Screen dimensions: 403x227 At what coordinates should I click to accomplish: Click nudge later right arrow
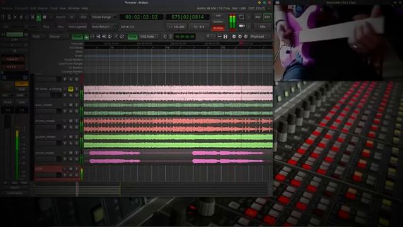(x=171, y=37)
